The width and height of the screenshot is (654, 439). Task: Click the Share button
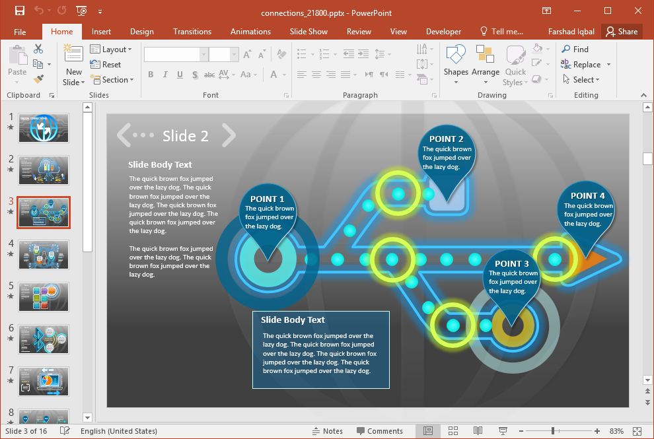(622, 31)
